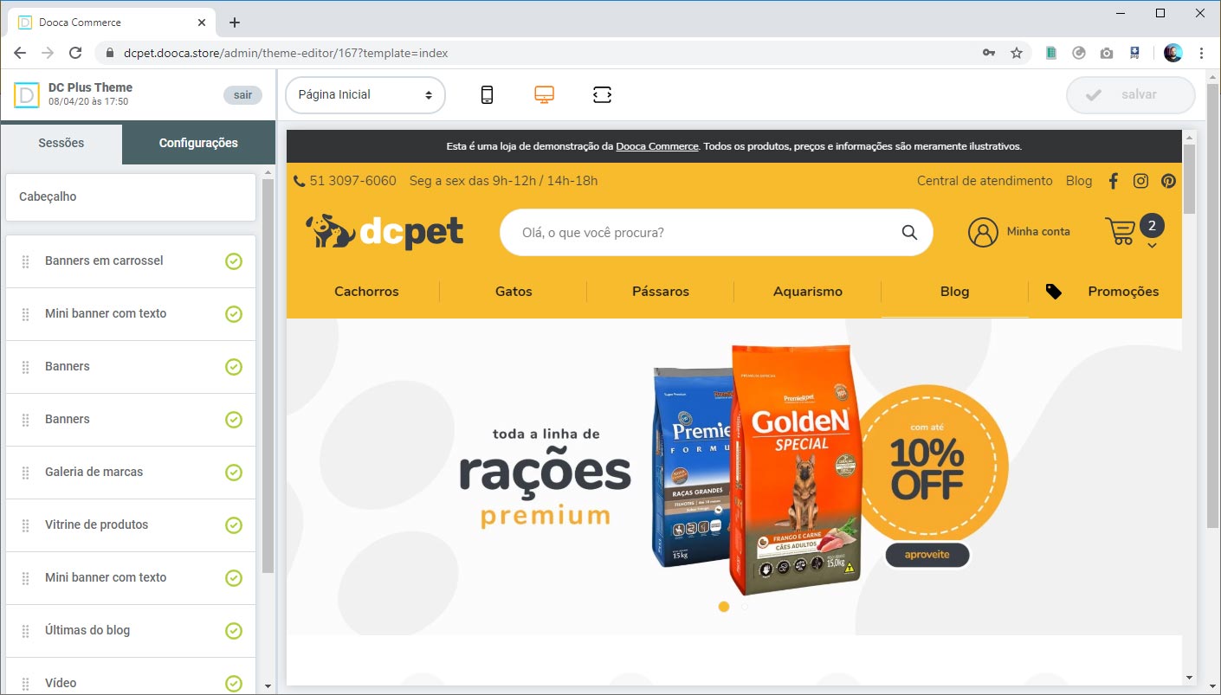
Task: Click the Promoções tag icon
Action: click(1053, 292)
